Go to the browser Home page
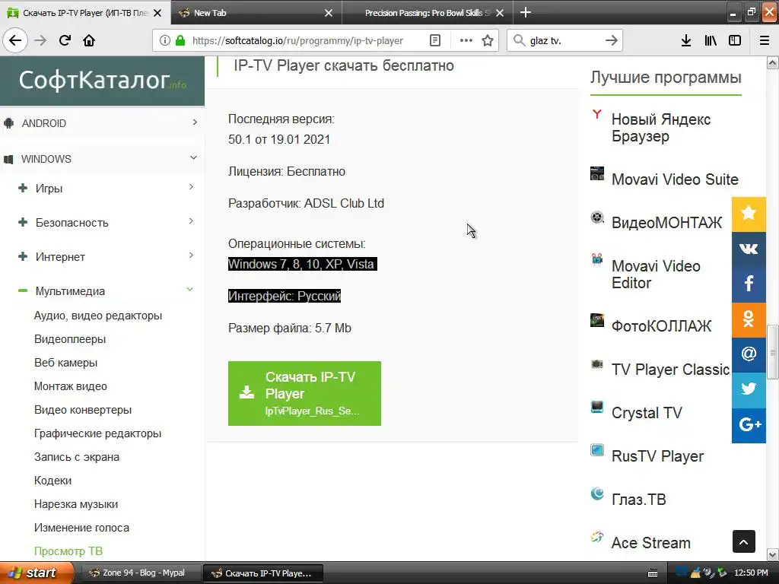 89,40
